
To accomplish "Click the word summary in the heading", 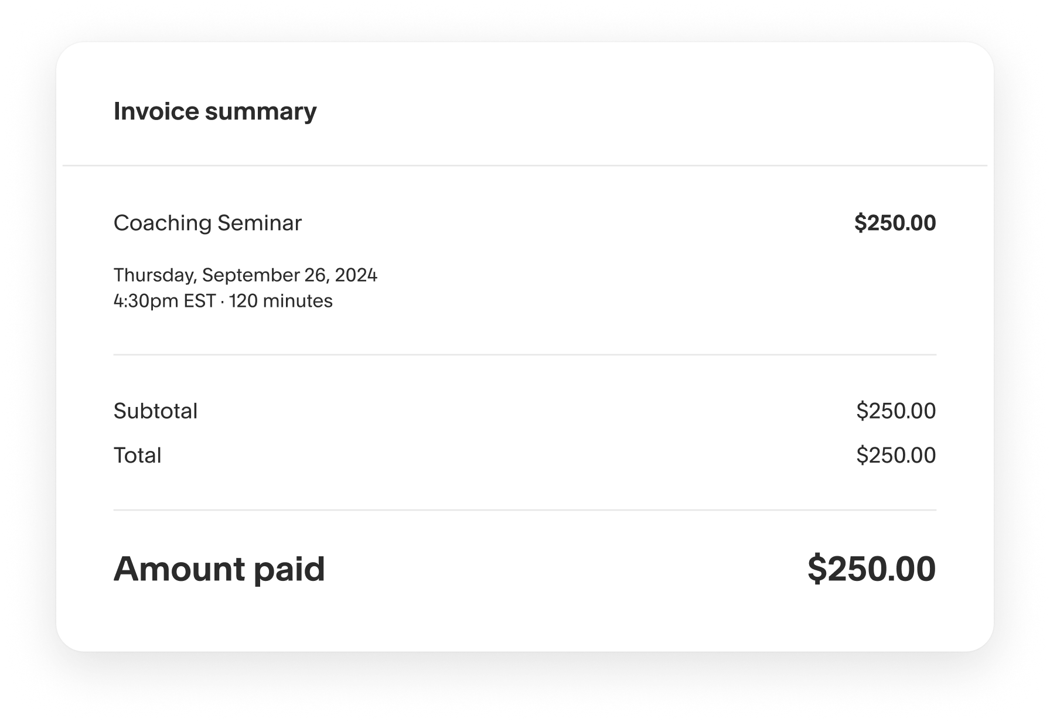I will (x=261, y=112).
